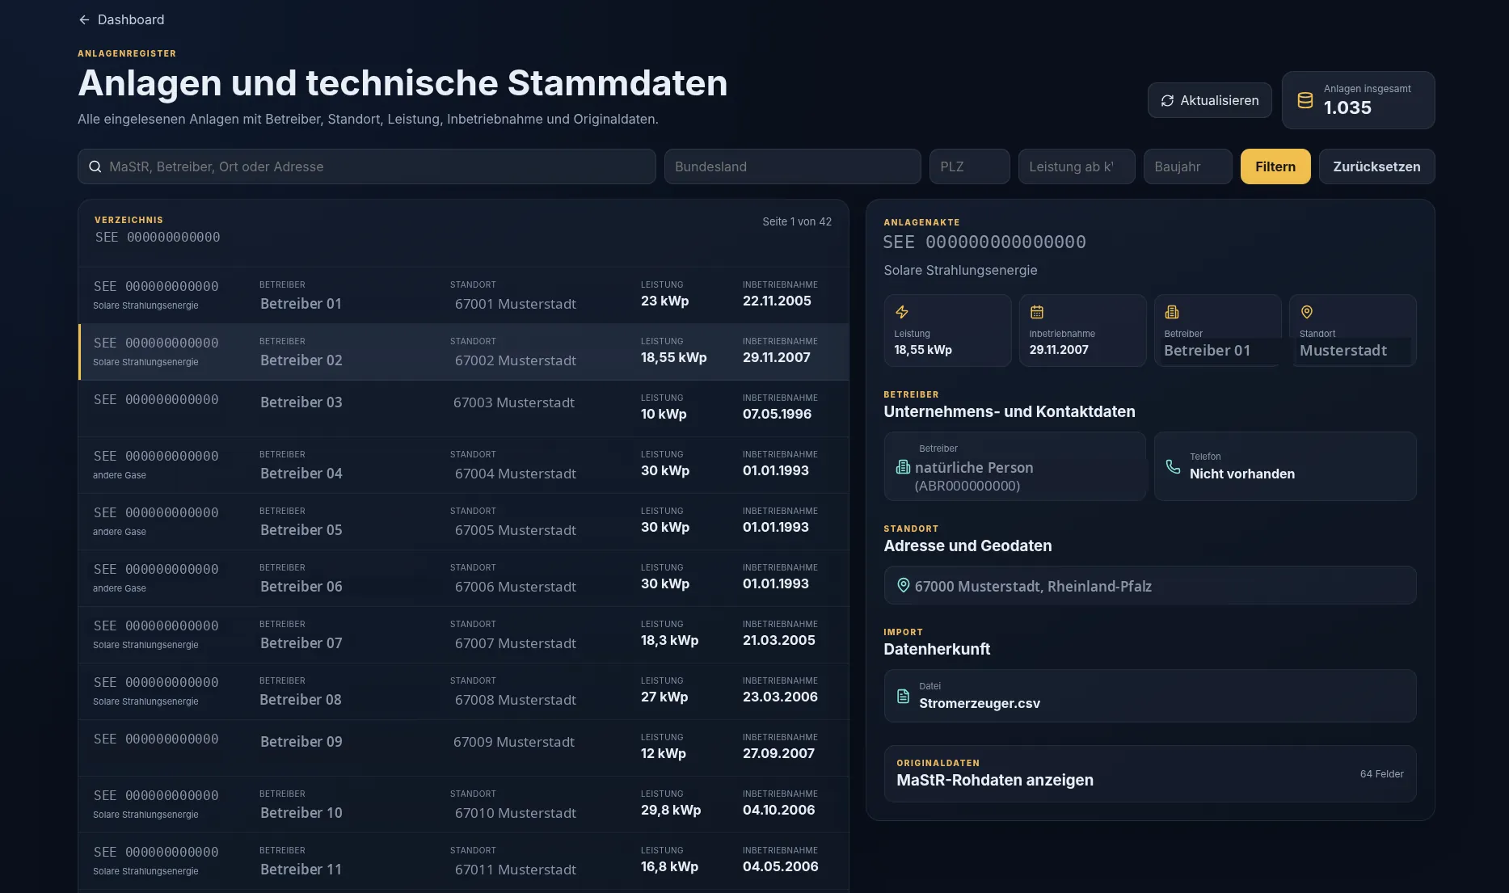Click the Stromerzeuger.csv file name
This screenshot has width=1509, height=893.
coord(980,703)
